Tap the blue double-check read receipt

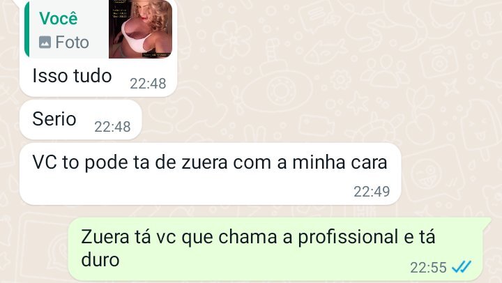click(462, 266)
